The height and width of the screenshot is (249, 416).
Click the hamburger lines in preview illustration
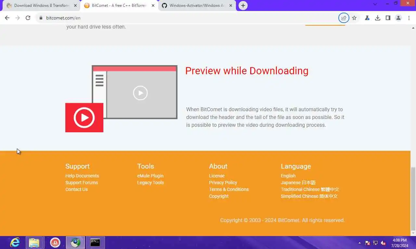point(99,80)
